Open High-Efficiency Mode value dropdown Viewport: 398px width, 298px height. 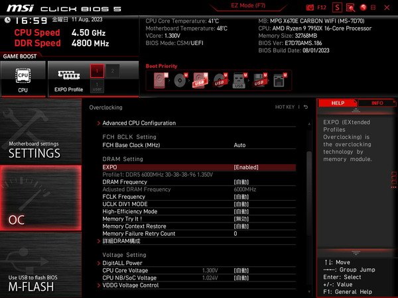(x=241, y=211)
